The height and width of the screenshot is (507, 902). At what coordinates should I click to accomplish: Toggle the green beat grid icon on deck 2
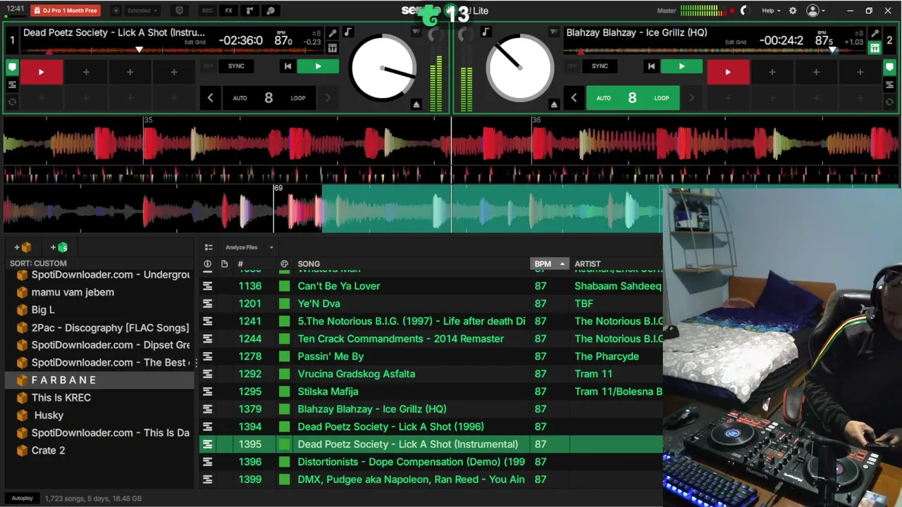pos(875,48)
